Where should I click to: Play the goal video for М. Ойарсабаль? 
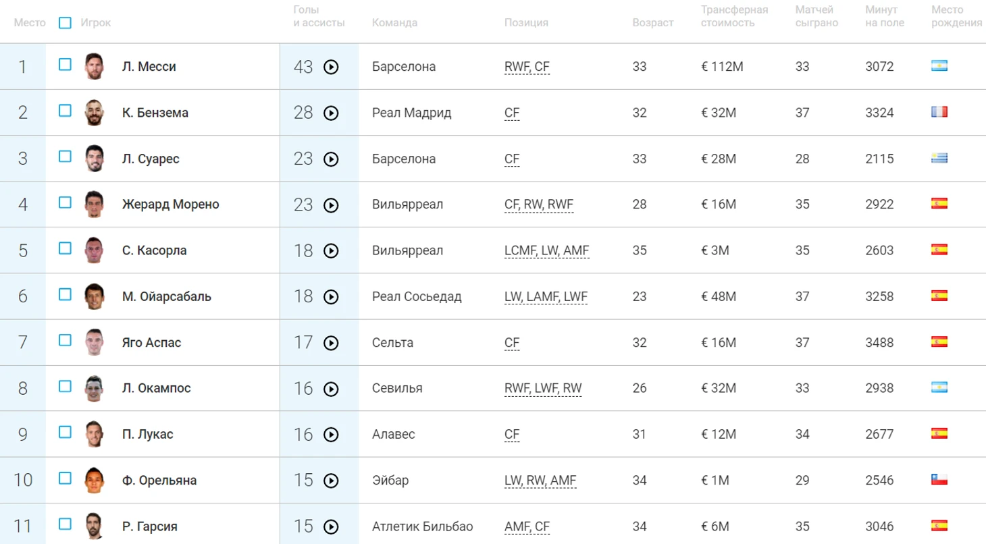point(331,296)
